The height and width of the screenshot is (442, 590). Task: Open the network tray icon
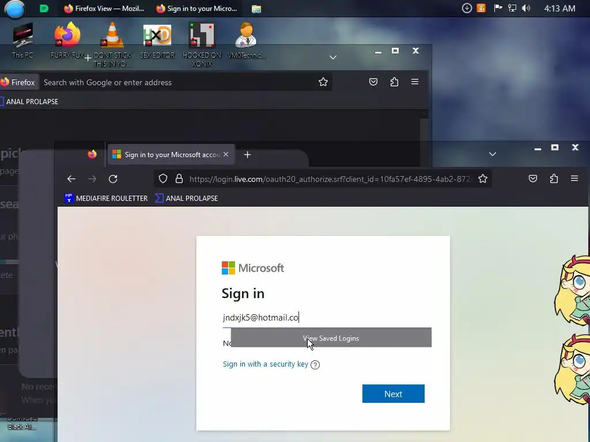coord(512,8)
